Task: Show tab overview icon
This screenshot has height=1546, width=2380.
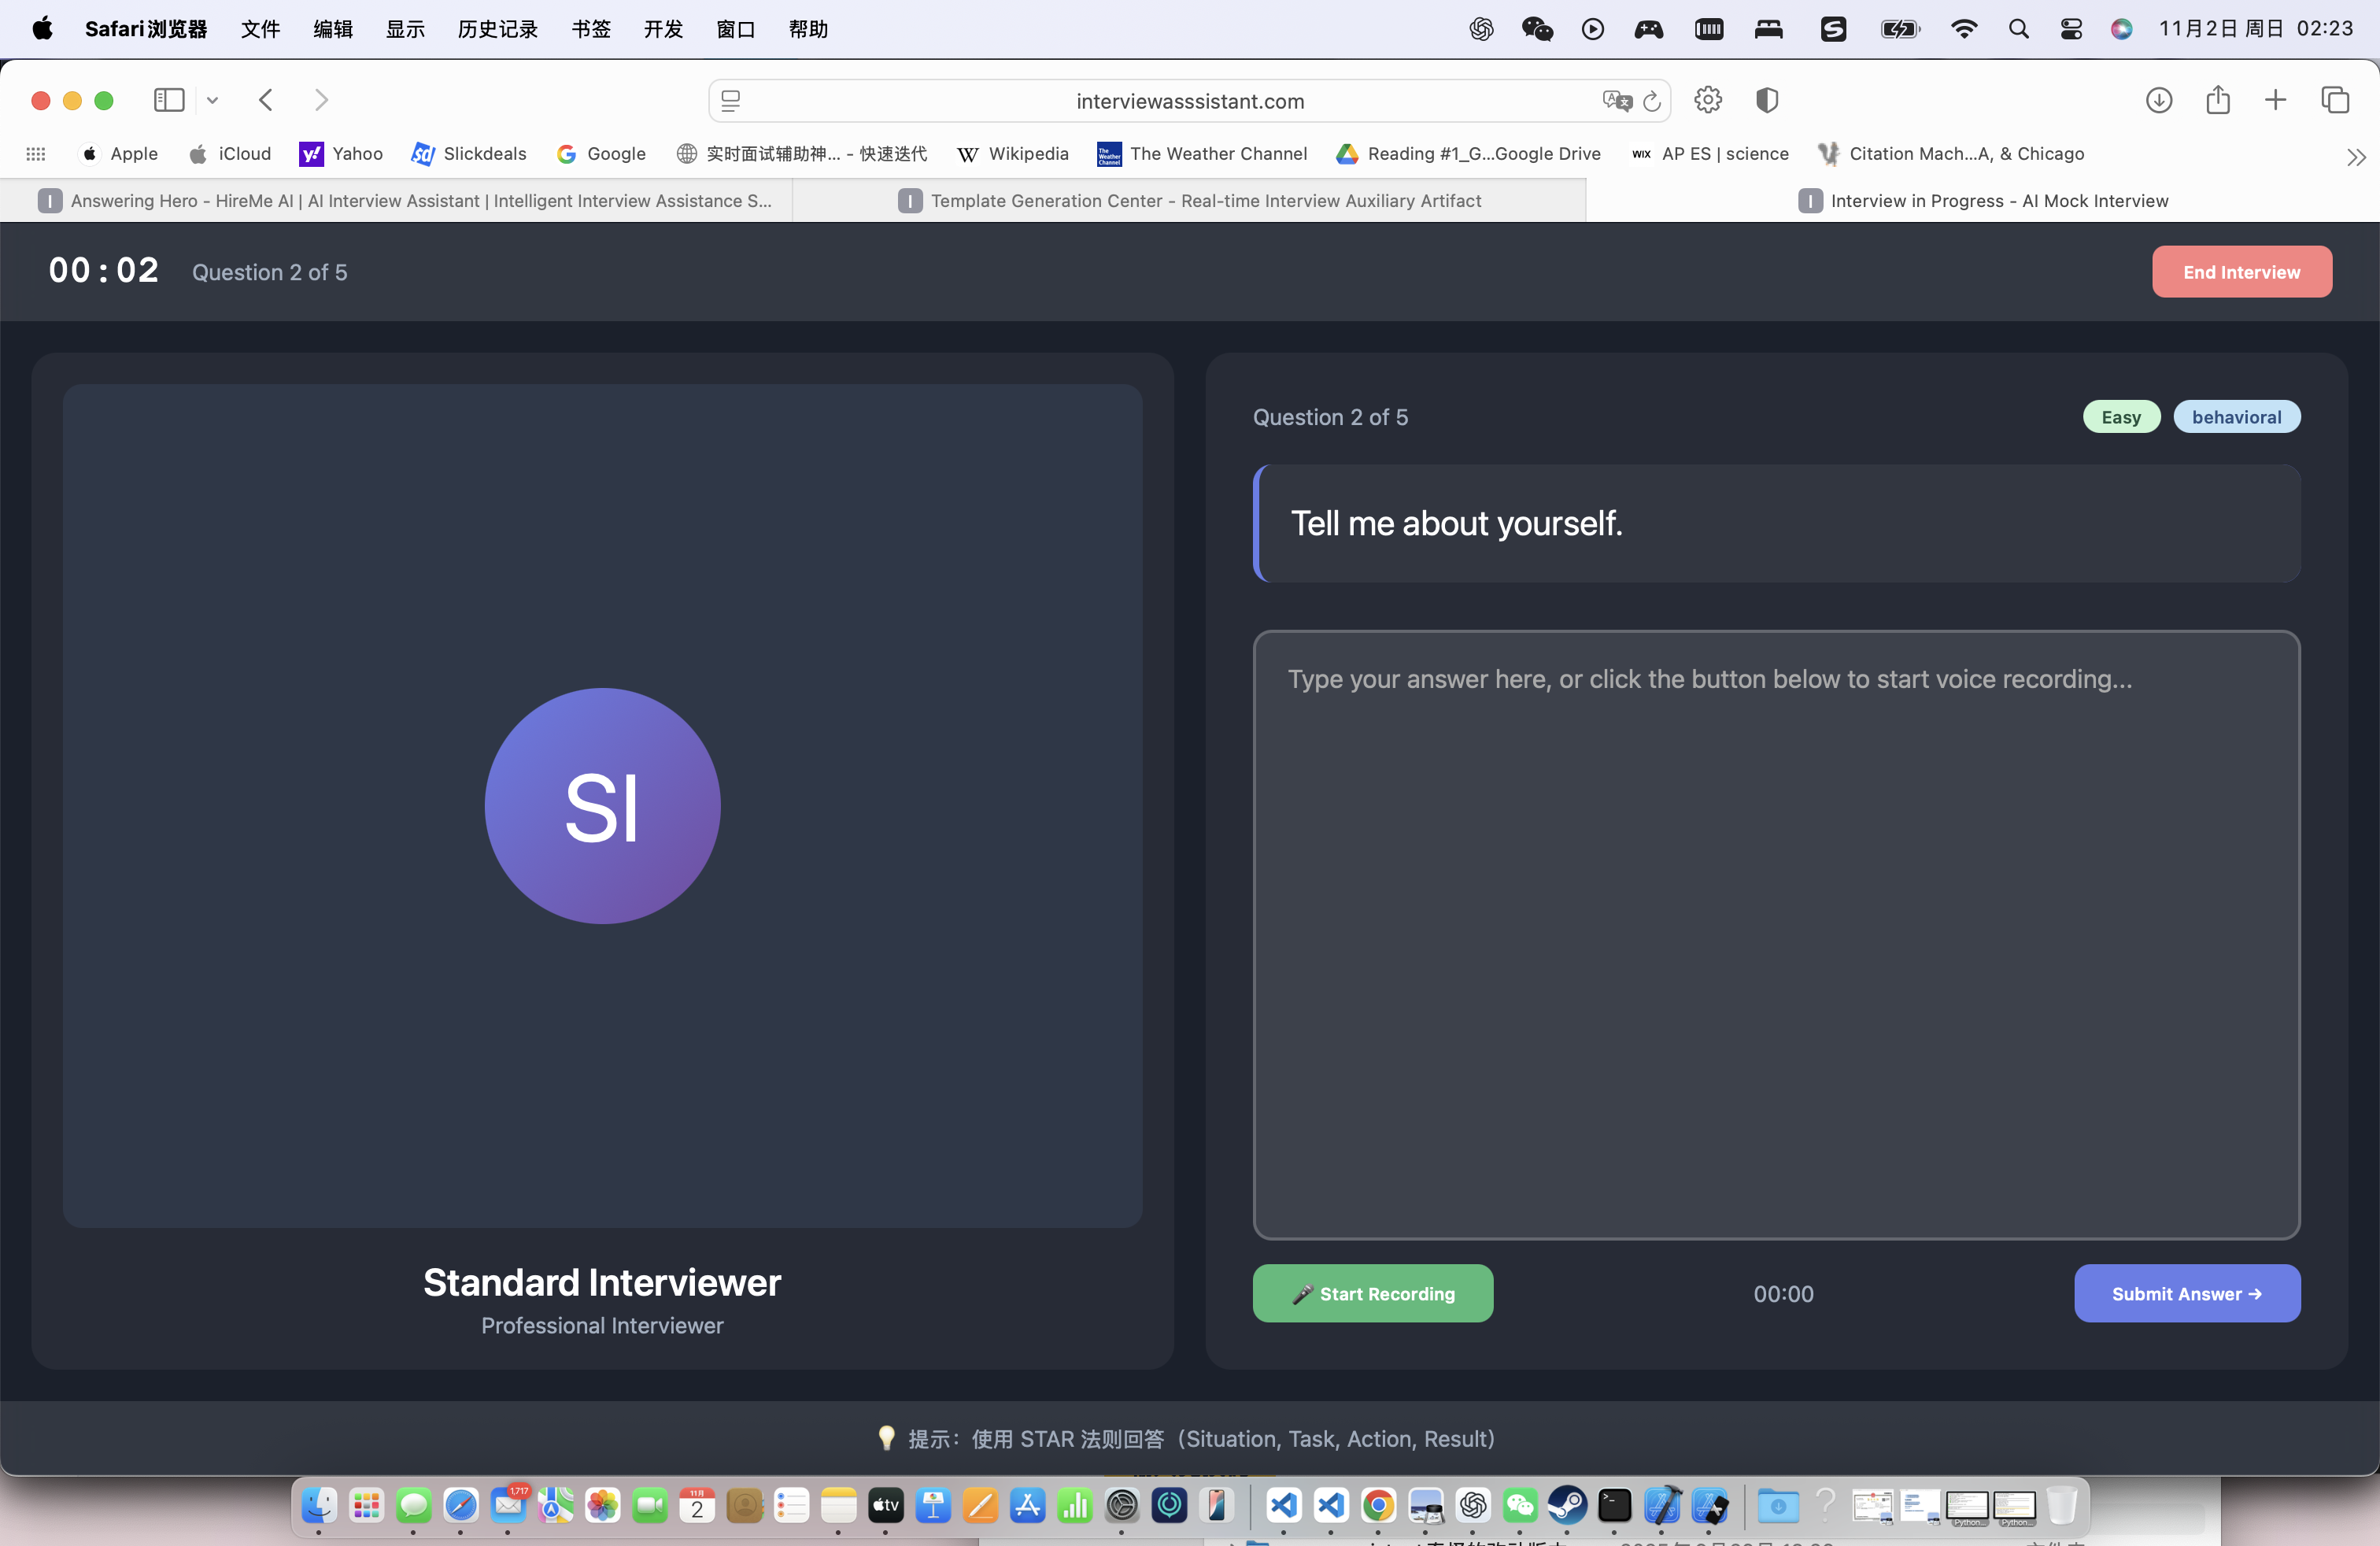Action: [2335, 100]
